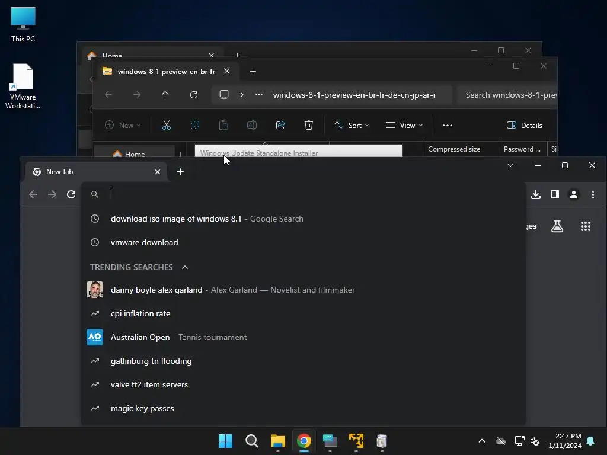Open Chrome side panel icon
607x455 pixels.
pos(555,194)
